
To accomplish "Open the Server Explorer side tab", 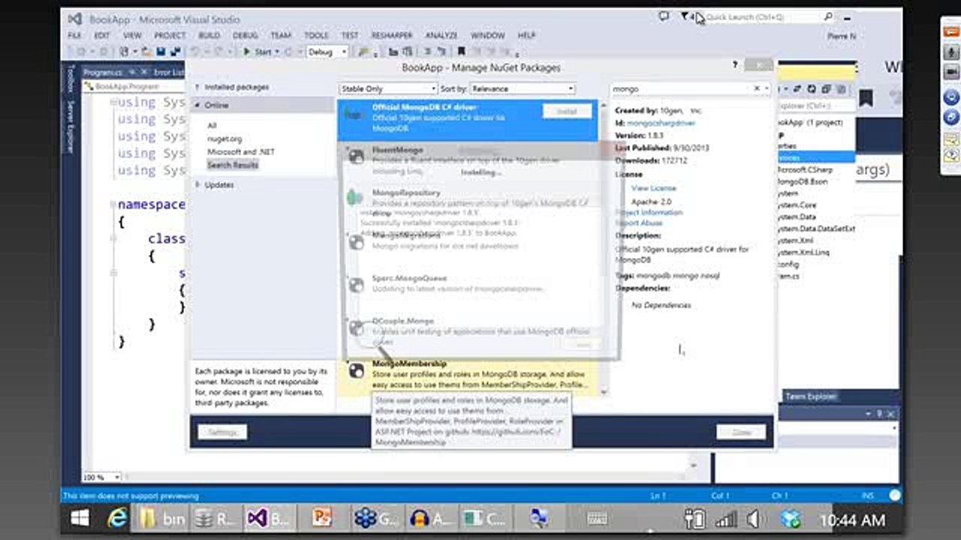I will (x=71, y=126).
